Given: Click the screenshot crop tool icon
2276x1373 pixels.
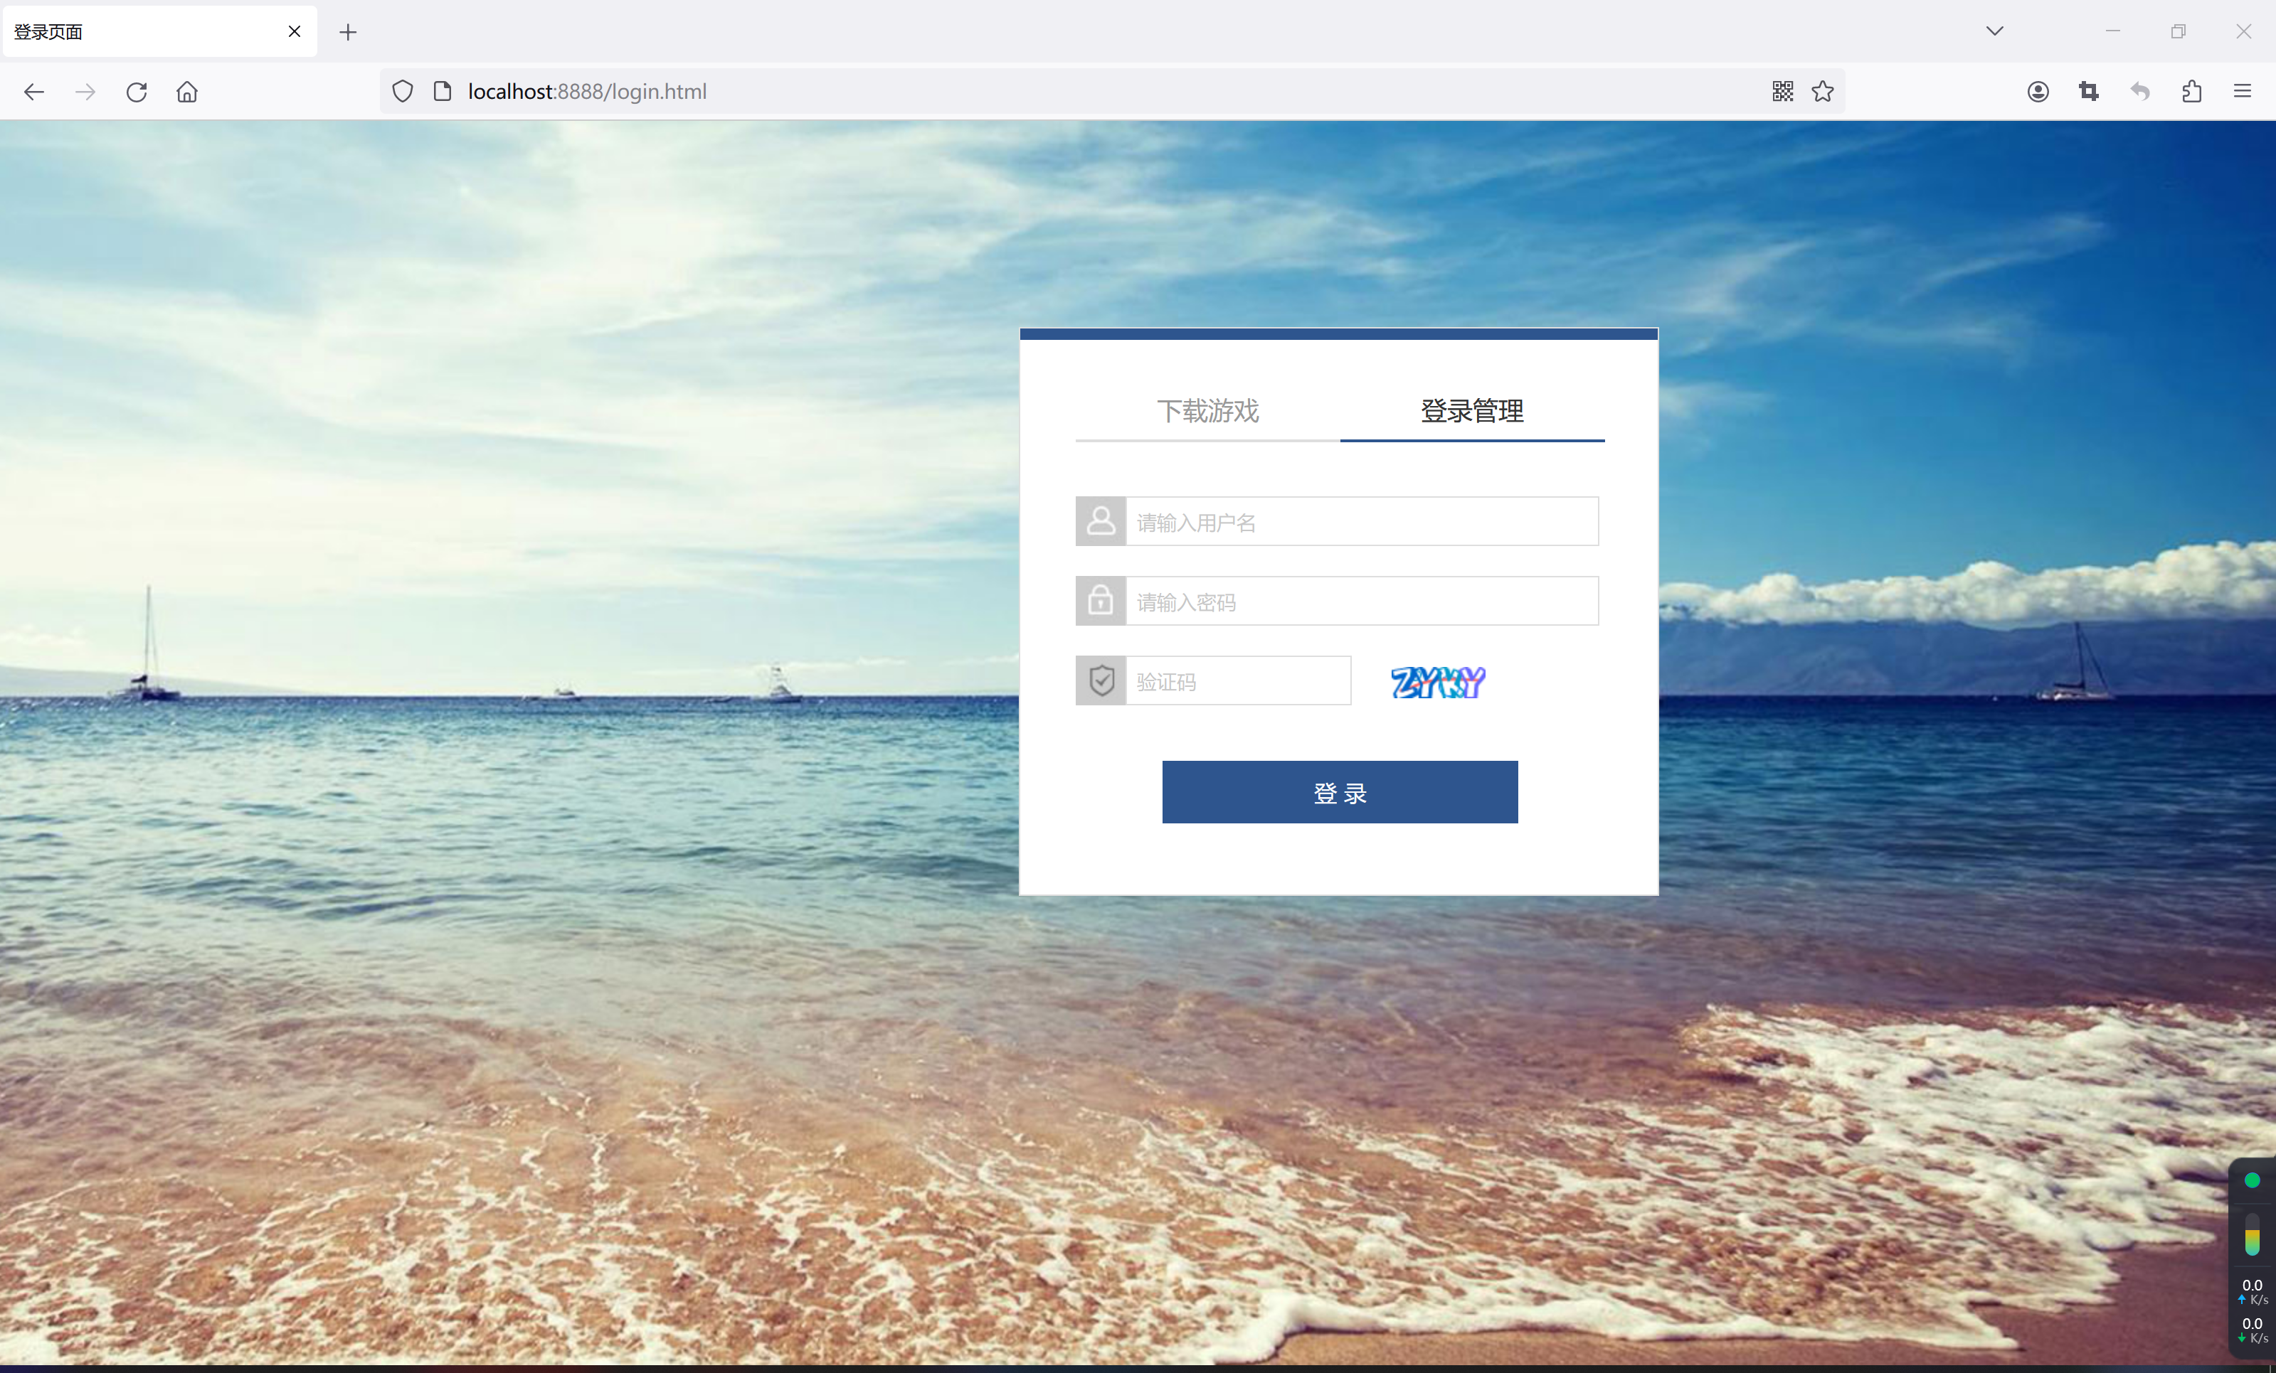Looking at the screenshot, I should click(2088, 92).
